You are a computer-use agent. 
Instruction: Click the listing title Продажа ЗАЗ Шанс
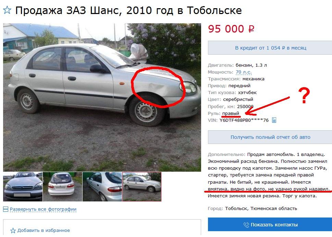[128, 10]
